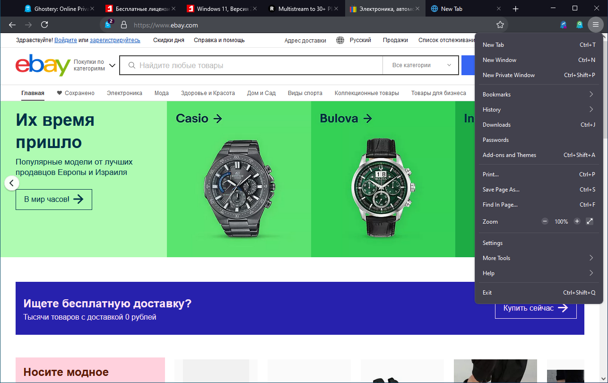Open the Casio category heading
Image resolution: width=608 pixels, height=383 pixels.
pyautogui.click(x=199, y=118)
